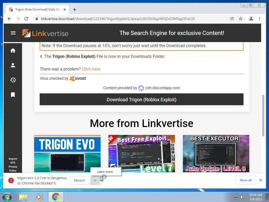Click Download Trigon (Roblox Exploit) button

(x=142, y=99)
